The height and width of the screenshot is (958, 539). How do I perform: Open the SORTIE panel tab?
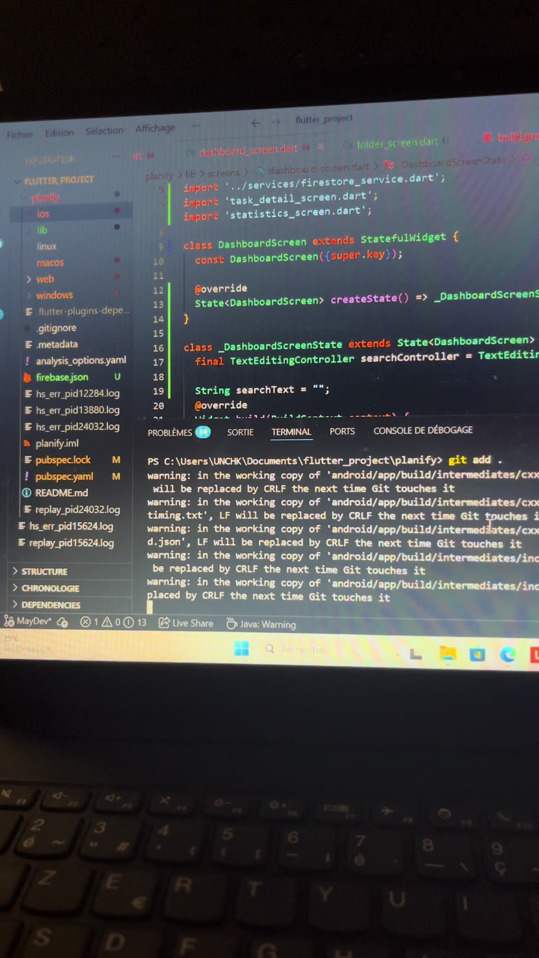(x=241, y=432)
